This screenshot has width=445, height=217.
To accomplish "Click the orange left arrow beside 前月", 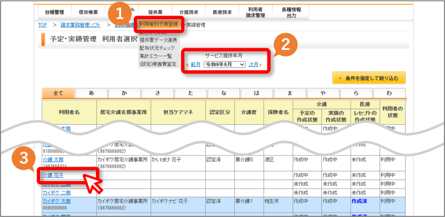I will pos(187,65).
